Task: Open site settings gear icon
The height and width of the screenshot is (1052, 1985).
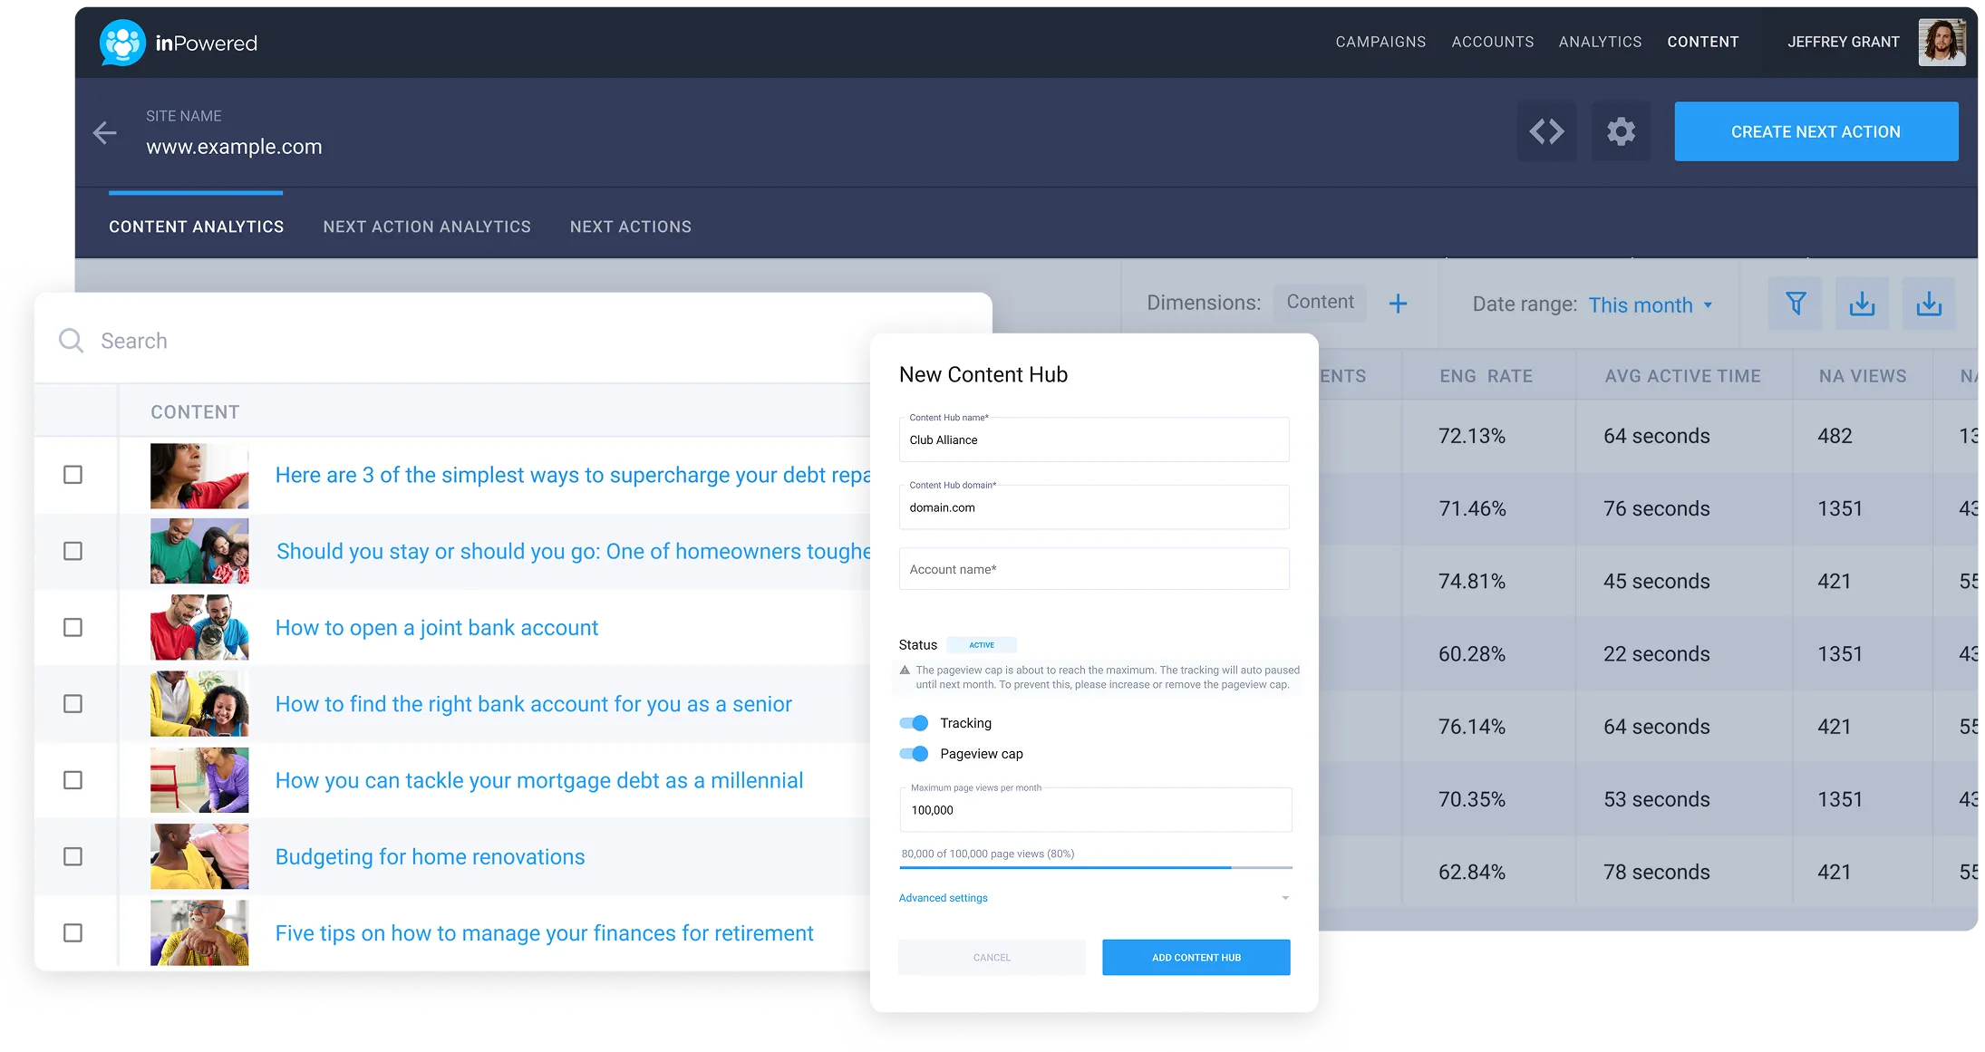Action: click(1621, 131)
